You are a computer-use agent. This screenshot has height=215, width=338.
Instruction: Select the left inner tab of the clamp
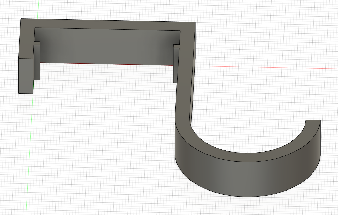click(x=37, y=62)
